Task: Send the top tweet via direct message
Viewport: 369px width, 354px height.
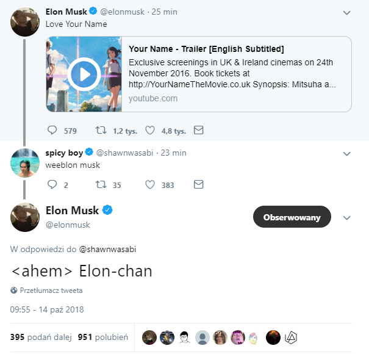Action: 198,130
